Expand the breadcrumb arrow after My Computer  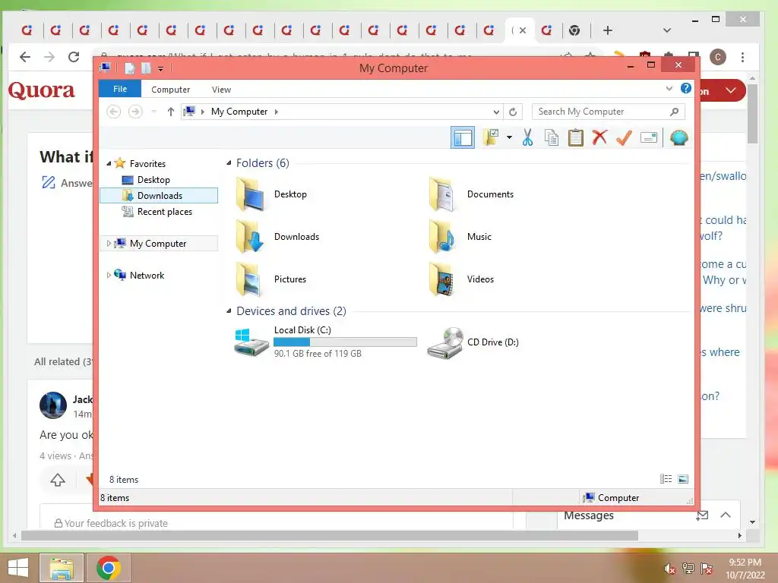277,112
